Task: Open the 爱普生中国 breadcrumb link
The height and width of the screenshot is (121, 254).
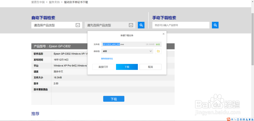Action: pos(38,2)
